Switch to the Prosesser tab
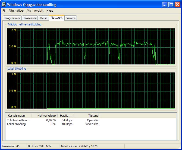182x150 pixels. pyautogui.click(x=30, y=18)
